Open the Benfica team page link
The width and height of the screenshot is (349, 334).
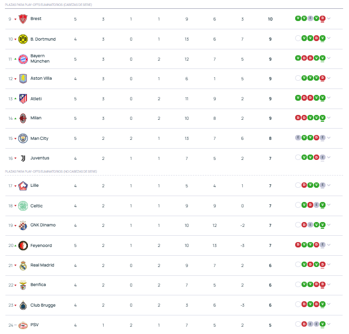38,285
